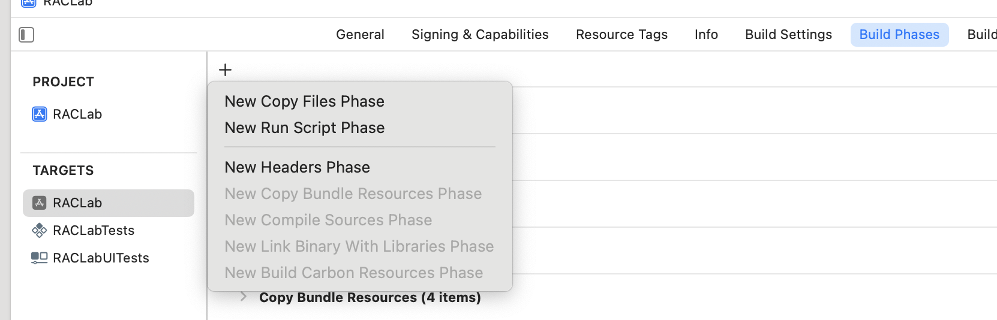Expand the Copy Bundle Resources section
The width and height of the screenshot is (997, 320).
[243, 297]
